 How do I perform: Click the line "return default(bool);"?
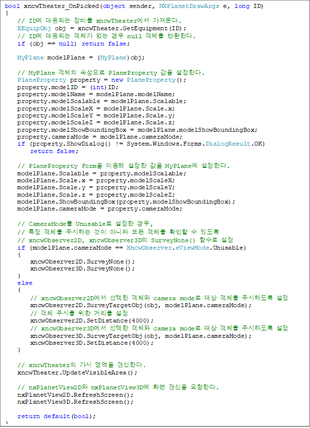pyautogui.click(x=57, y=417)
